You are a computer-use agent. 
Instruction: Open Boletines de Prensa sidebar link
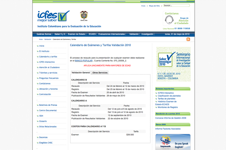pos(48,105)
